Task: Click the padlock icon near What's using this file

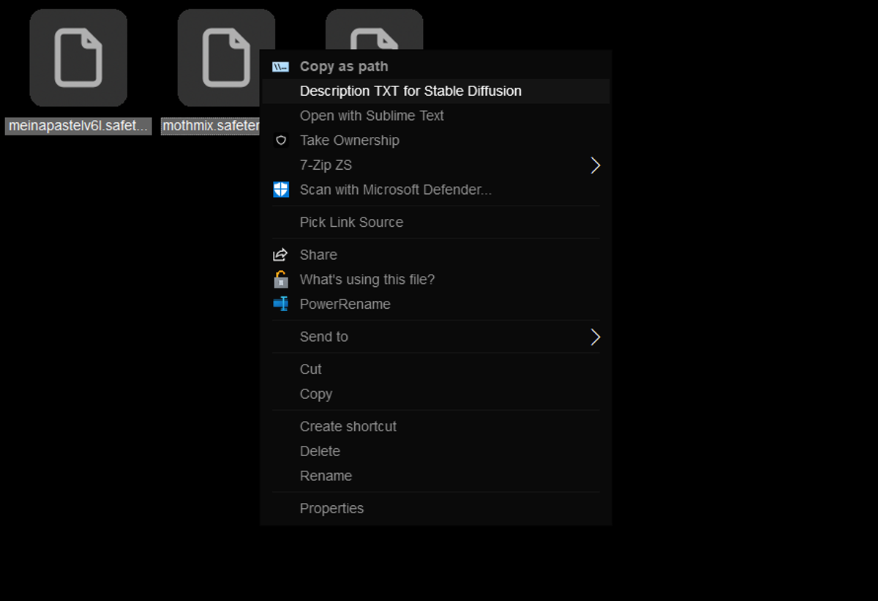Action: [281, 279]
